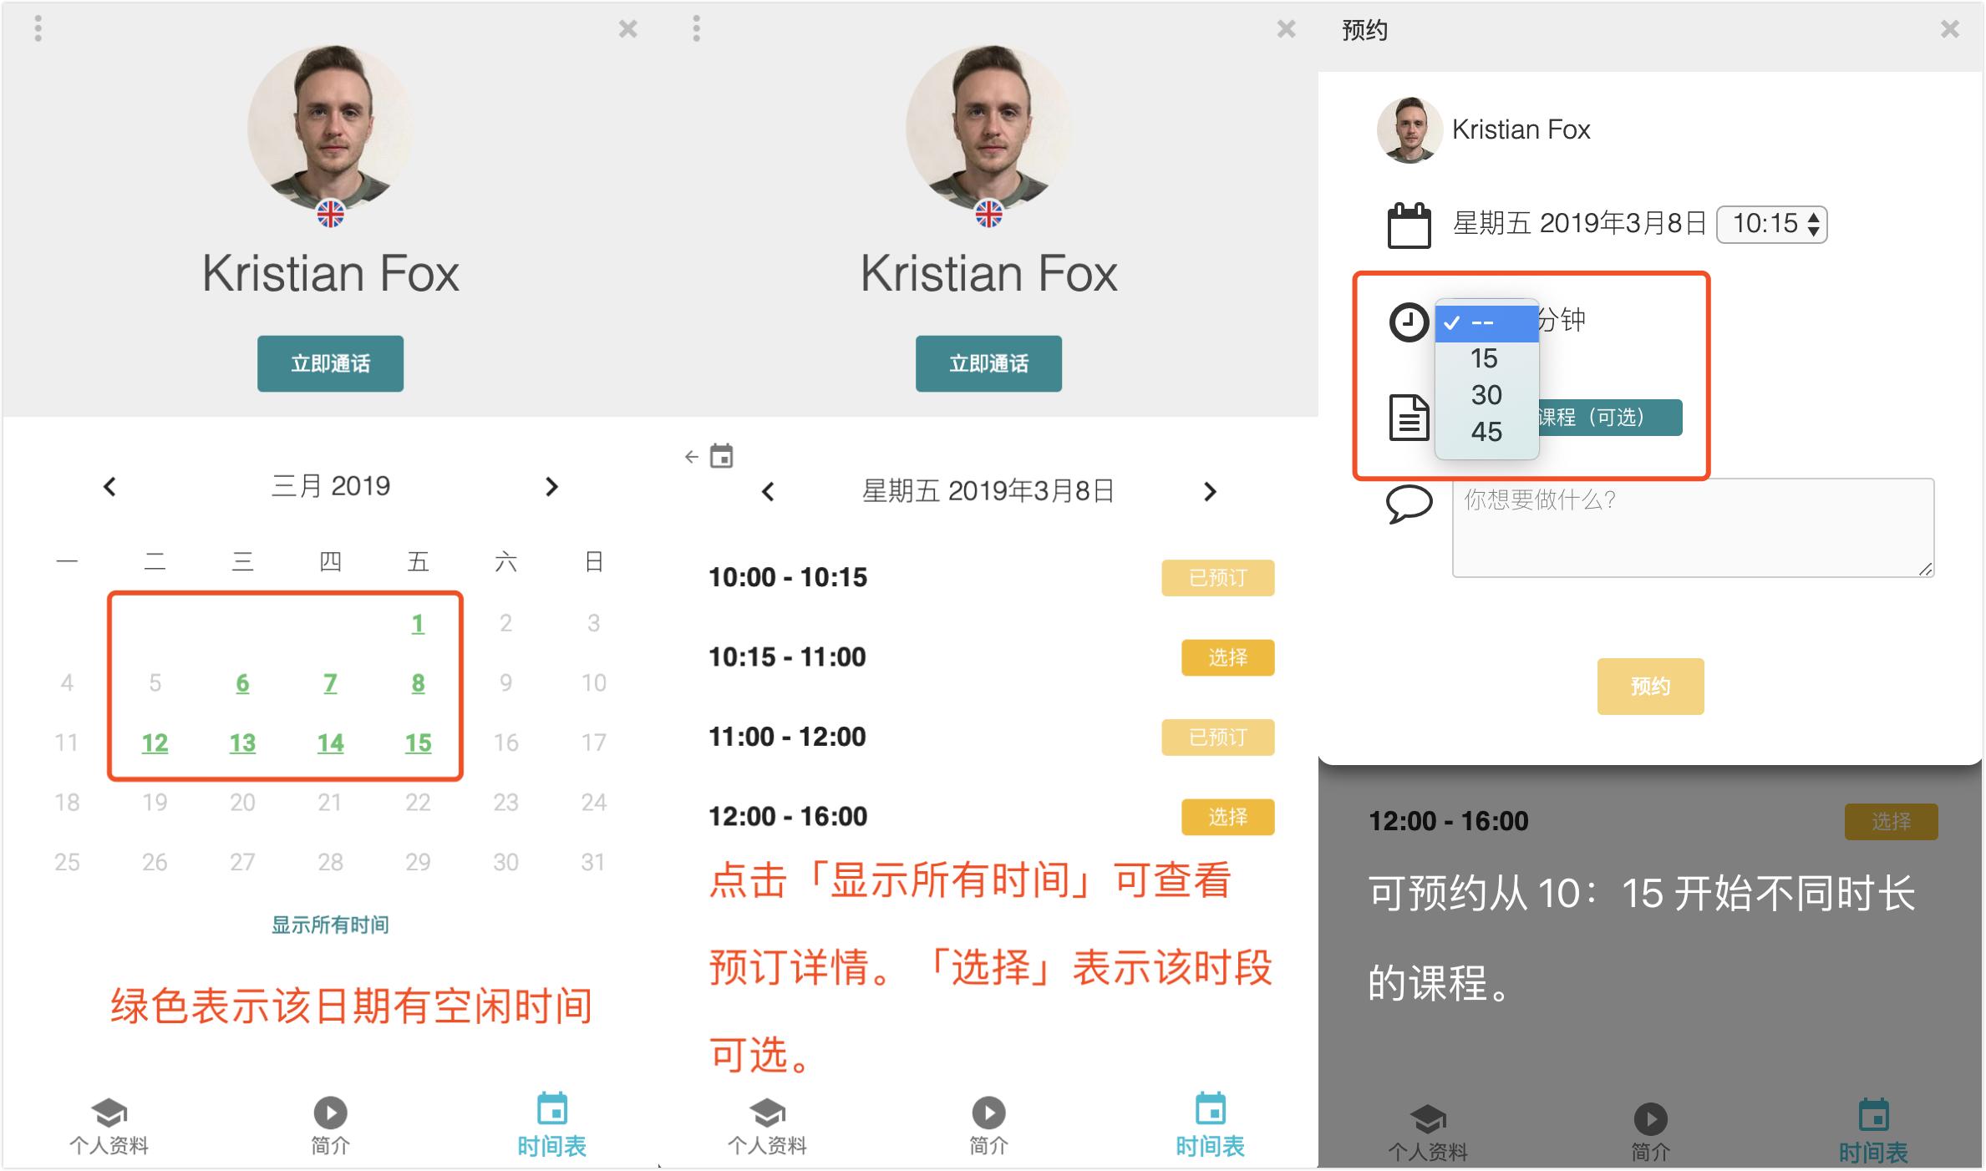This screenshot has height=1171, width=1986.
Task: Open the 10:15 start time dropdown
Action: [1771, 224]
